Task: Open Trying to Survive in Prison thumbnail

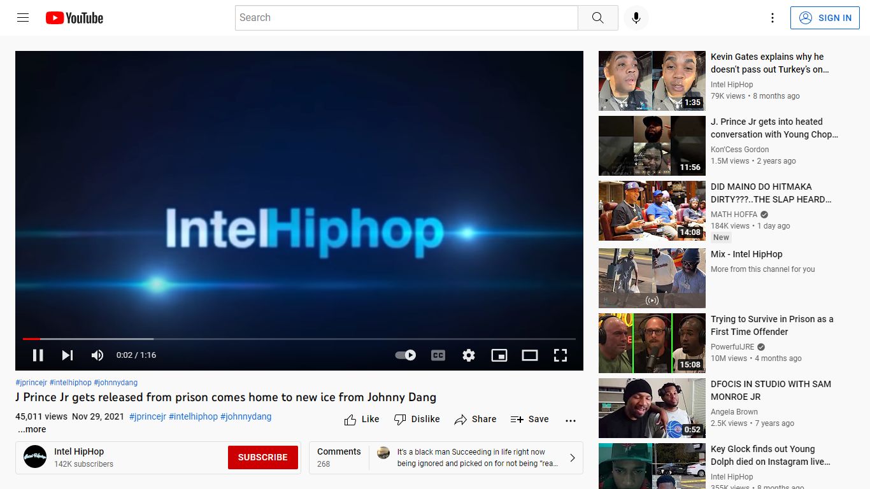Action: [652, 343]
